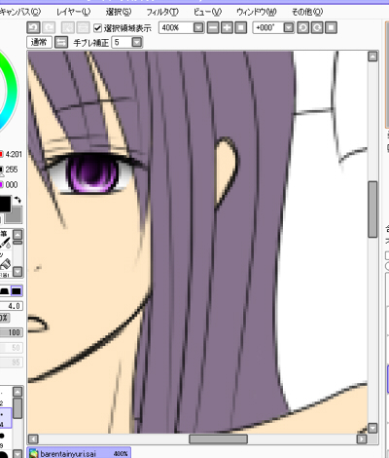389x458 pixels.
Task: Click the 000 color value
Action: tap(12, 185)
